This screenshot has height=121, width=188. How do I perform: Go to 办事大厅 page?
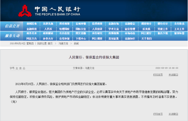click(48, 39)
